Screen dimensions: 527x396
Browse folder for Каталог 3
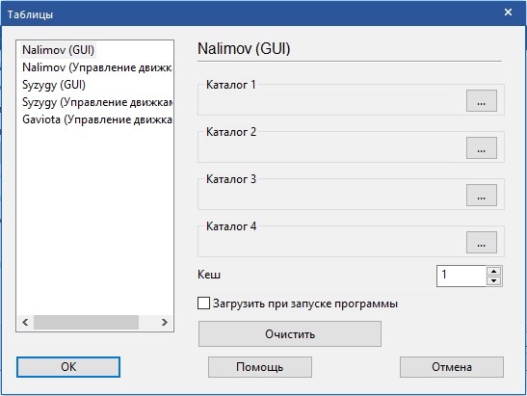pos(482,195)
